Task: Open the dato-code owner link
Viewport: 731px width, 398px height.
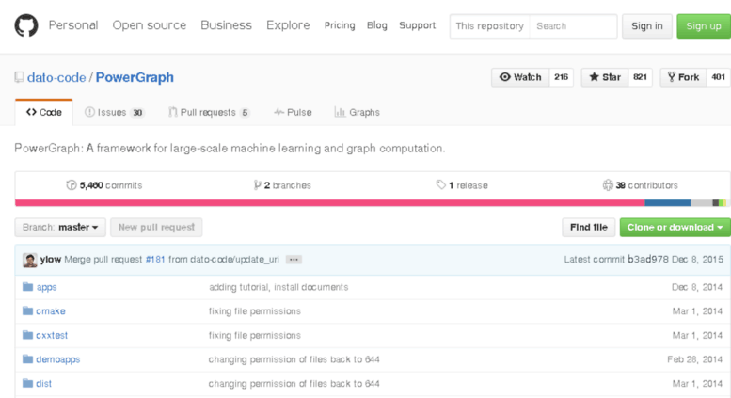Action: (x=56, y=77)
